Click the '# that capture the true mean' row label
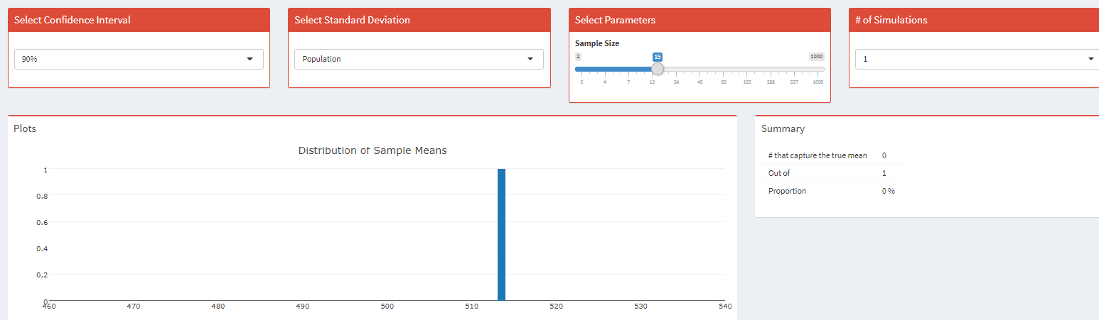1099x320 pixels. coord(817,155)
